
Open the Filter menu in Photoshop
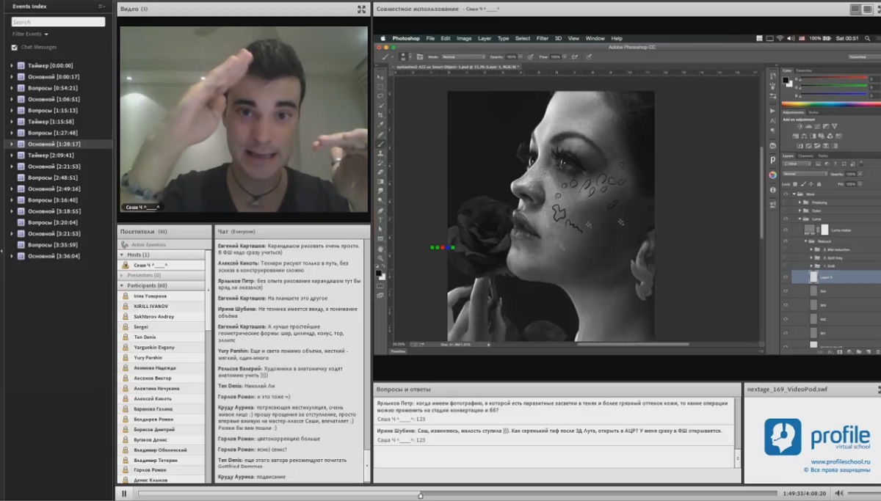click(x=543, y=38)
